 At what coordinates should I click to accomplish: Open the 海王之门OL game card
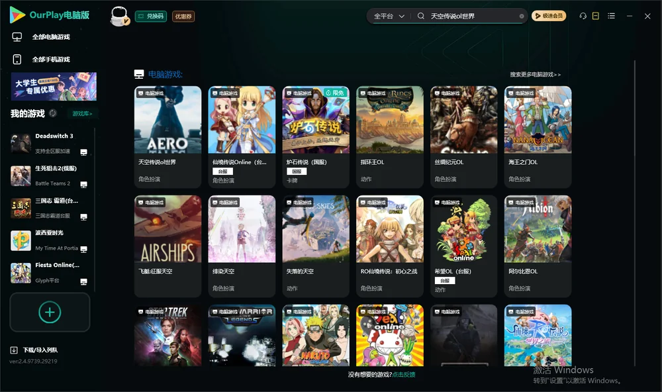tap(538, 137)
